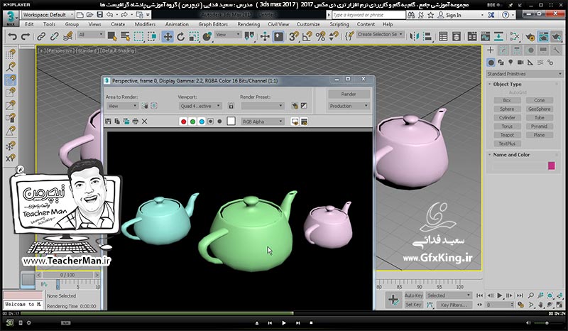Open the Viewport Quad 4 dropdown
Screen dimensions: 568x331
[200, 106]
